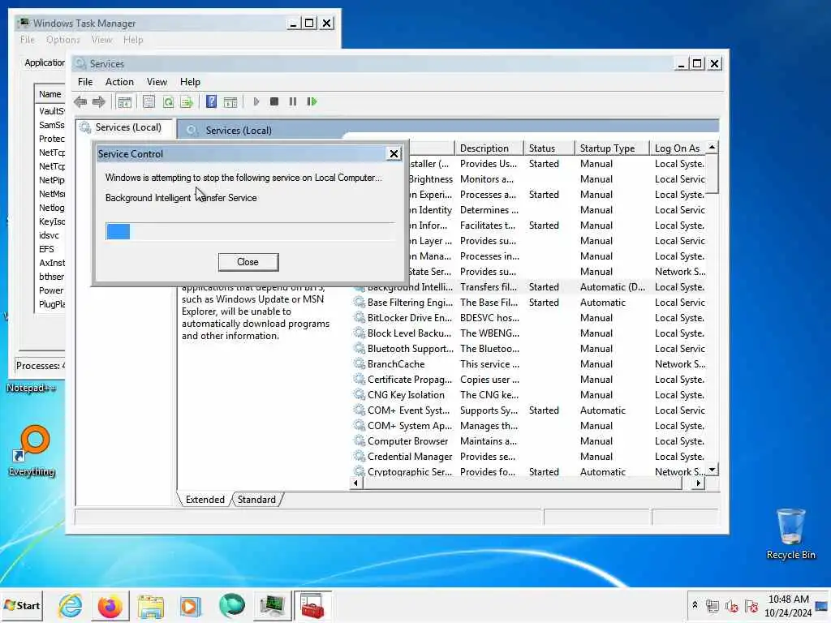Select Bluetooth Support service row
831x623 pixels.
[529, 349]
